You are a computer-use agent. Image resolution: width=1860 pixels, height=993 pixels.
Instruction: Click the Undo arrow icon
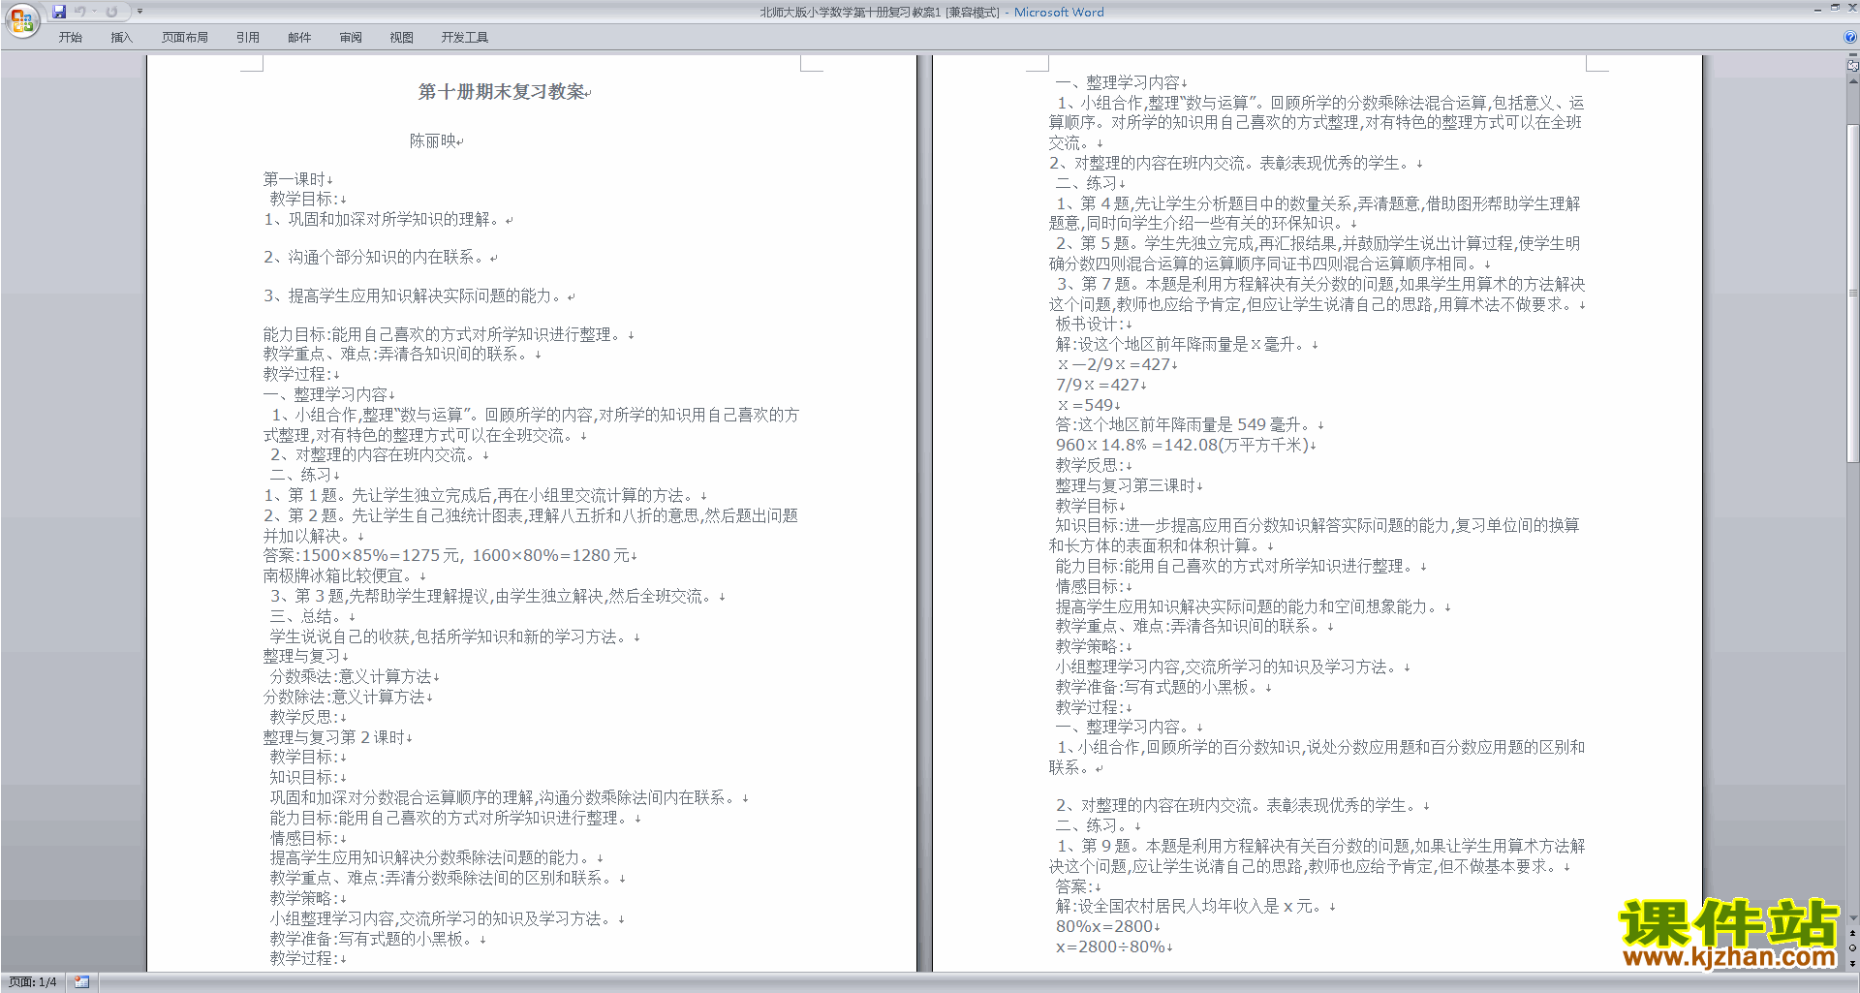coord(80,12)
